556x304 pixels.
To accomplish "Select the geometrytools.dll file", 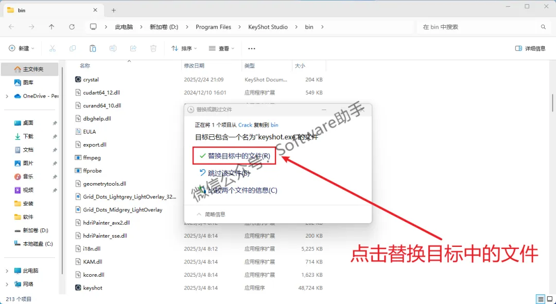I will 104,184.
